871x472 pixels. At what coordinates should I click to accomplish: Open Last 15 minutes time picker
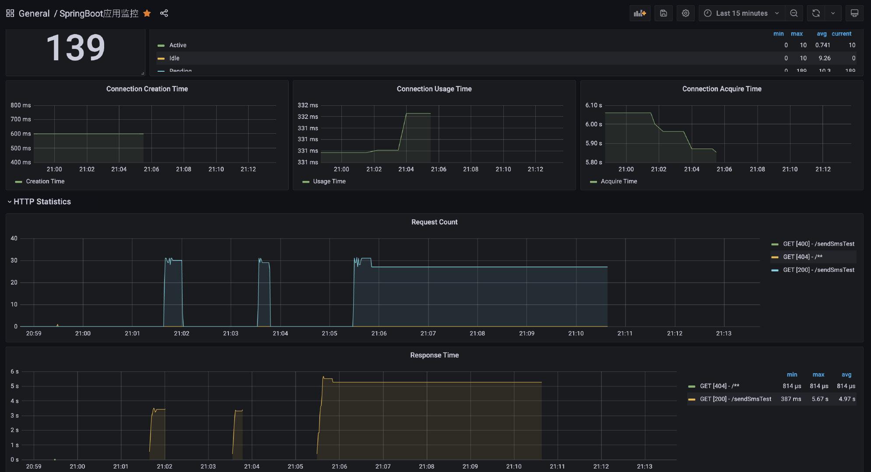coord(741,13)
